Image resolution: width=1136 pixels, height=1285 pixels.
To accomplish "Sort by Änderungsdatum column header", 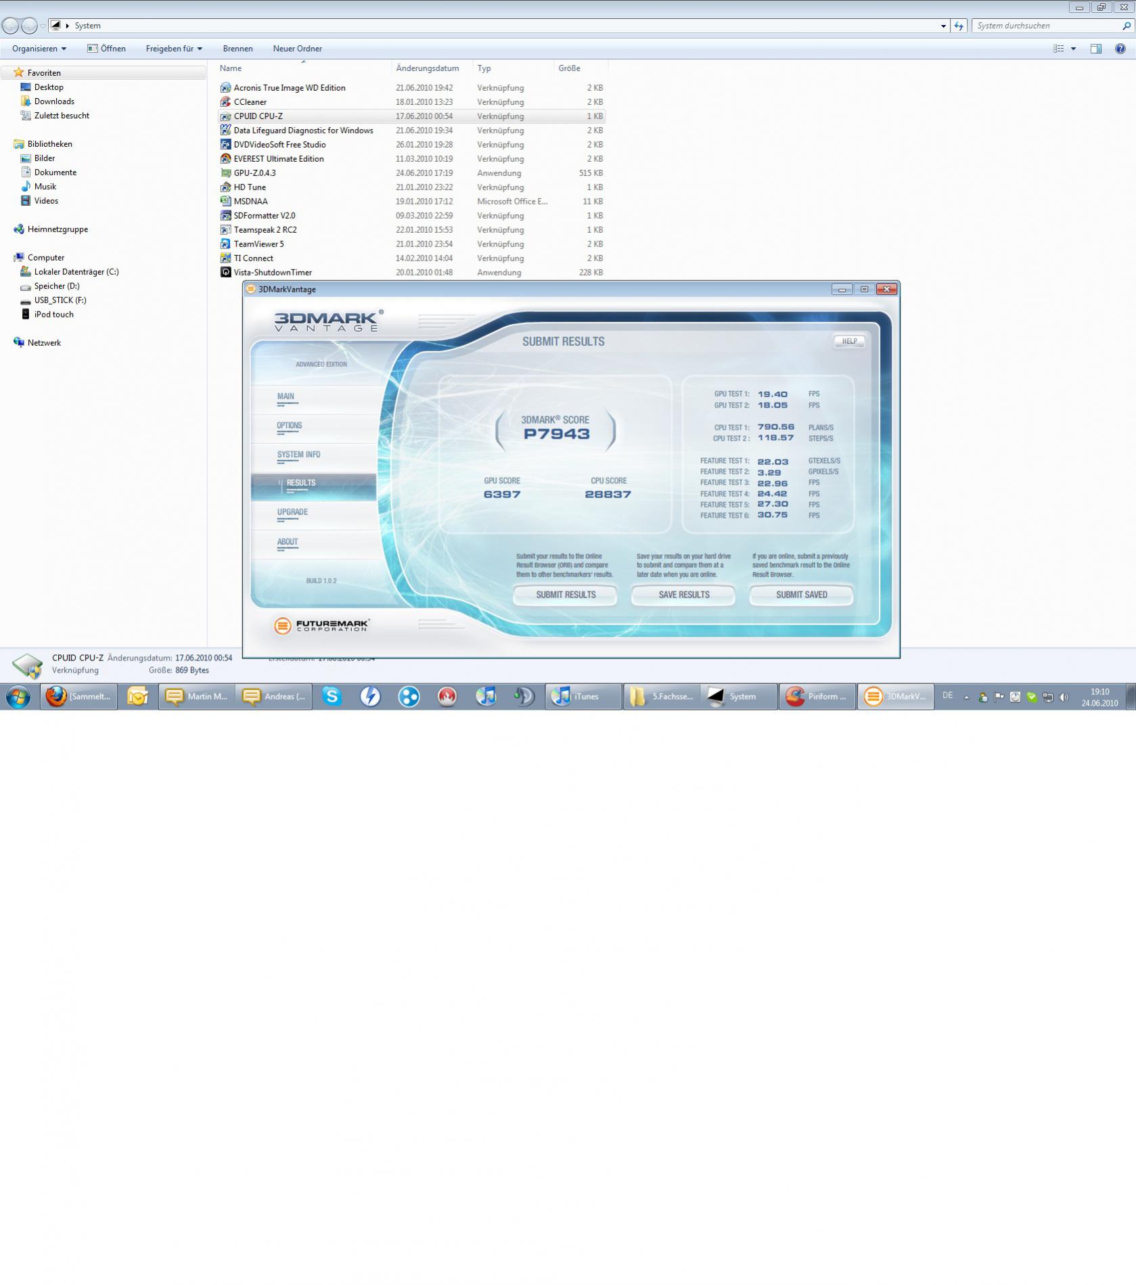I will pos(432,68).
